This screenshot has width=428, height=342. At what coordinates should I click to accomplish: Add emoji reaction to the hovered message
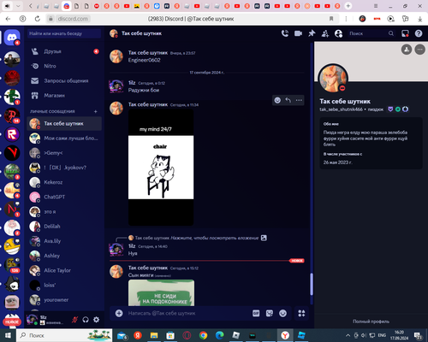(277, 100)
